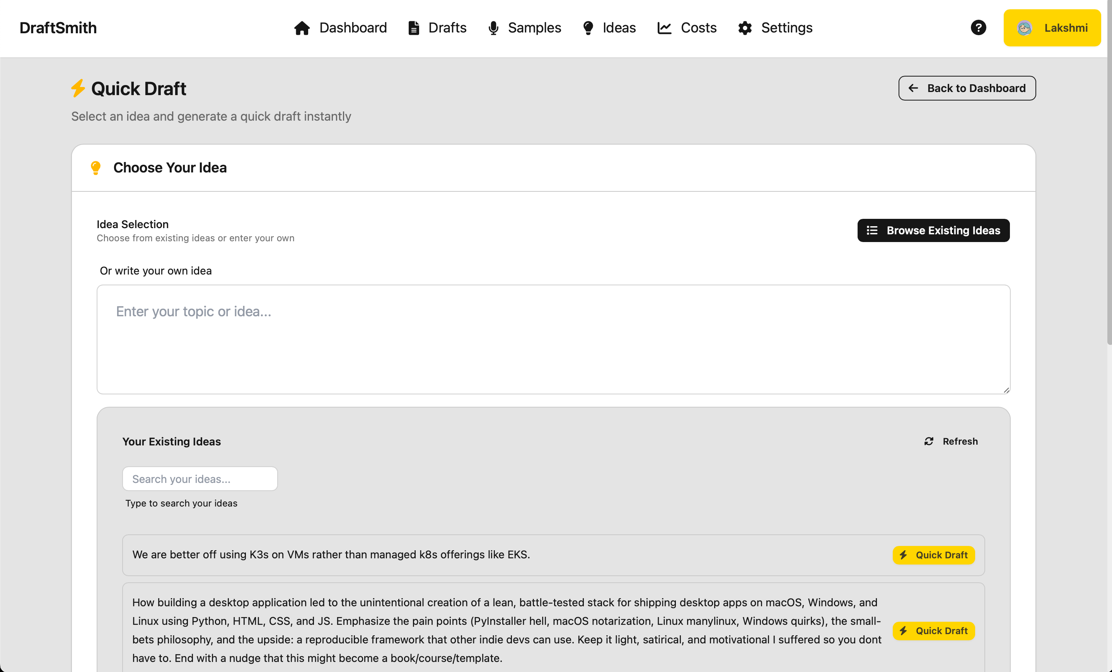Click the Drafts document icon
The image size is (1112, 672).
(x=413, y=28)
